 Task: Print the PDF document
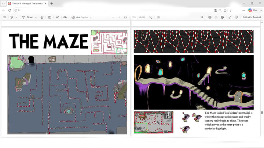tap(210, 17)
